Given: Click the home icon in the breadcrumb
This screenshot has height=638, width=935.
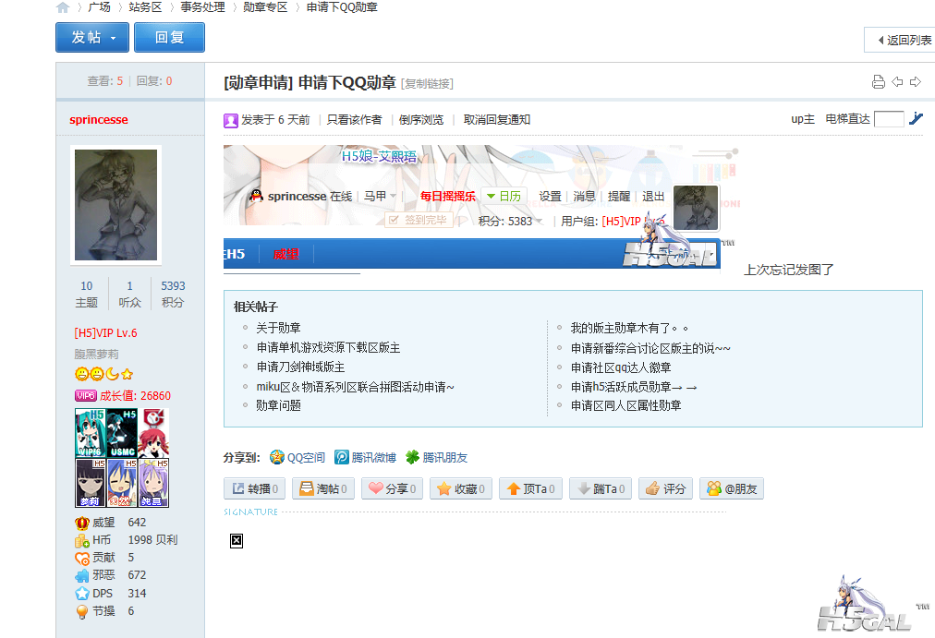Looking at the screenshot, I should pos(63,7).
